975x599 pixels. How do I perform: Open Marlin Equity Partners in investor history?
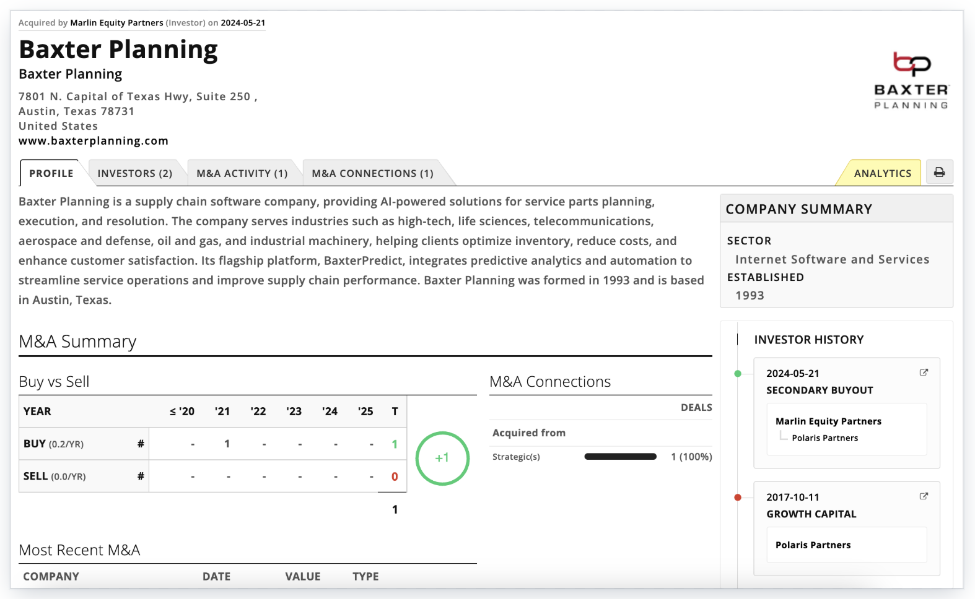pyautogui.click(x=828, y=421)
